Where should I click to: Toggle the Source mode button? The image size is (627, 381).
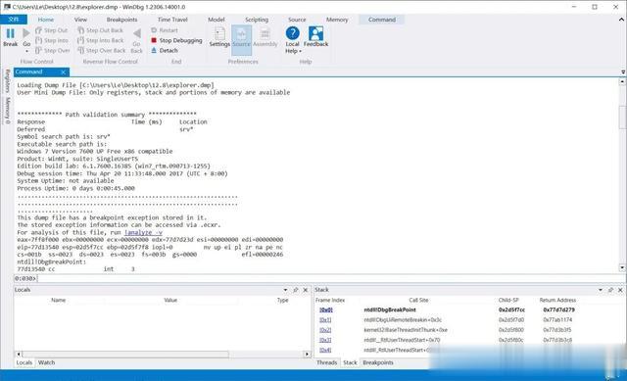point(241,40)
